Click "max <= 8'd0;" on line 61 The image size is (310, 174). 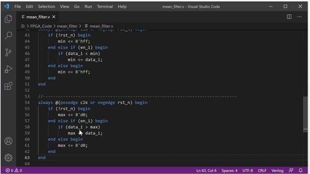73,145
